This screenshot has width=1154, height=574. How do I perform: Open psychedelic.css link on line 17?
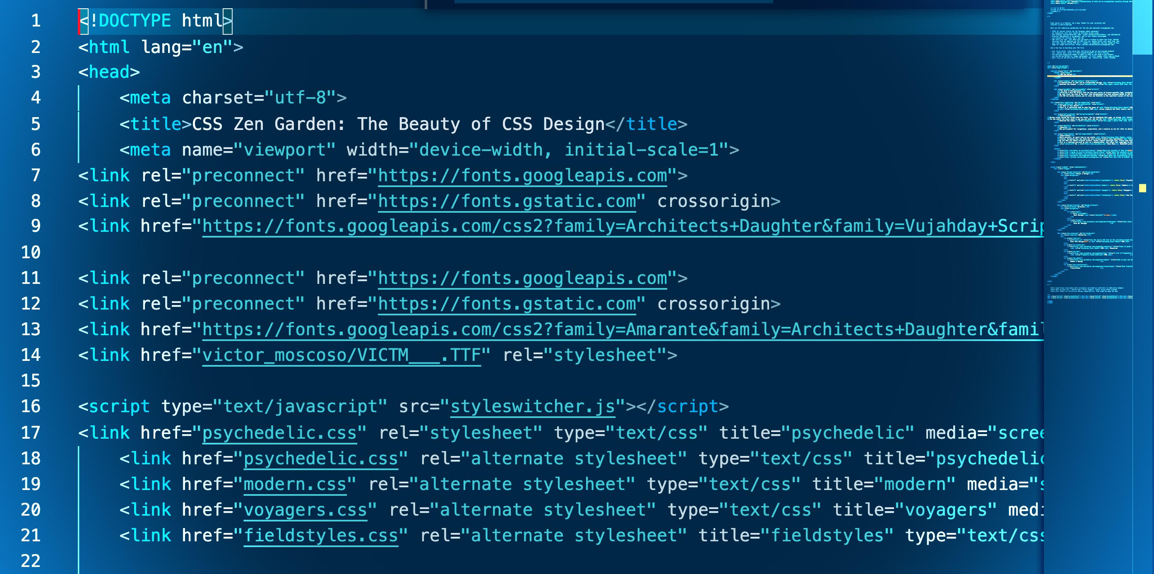pyautogui.click(x=279, y=432)
